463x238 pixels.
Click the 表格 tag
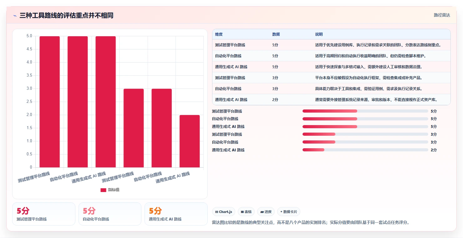[x=246, y=212]
